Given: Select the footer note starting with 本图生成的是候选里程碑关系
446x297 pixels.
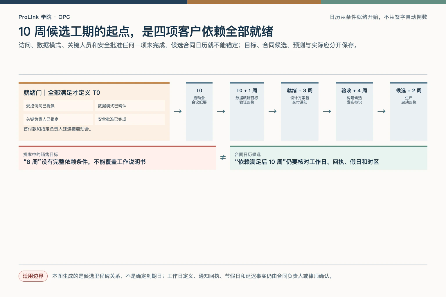Looking at the screenshot, I should pyautogui.click(x=193, y=276).
